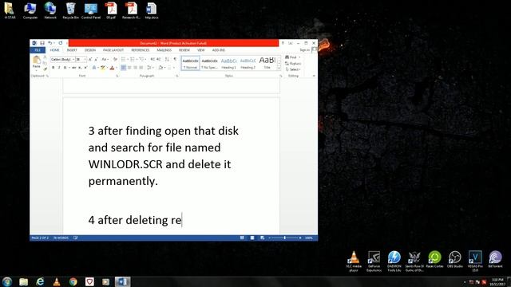Select the Computer desktop icon

(30, 10)
